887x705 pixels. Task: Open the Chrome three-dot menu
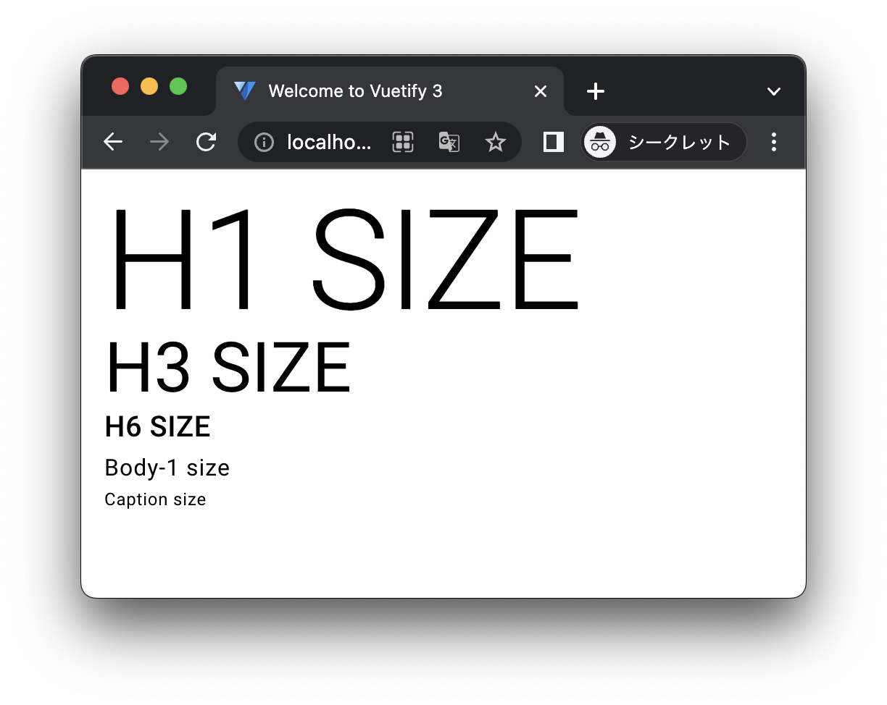(774, 142)
